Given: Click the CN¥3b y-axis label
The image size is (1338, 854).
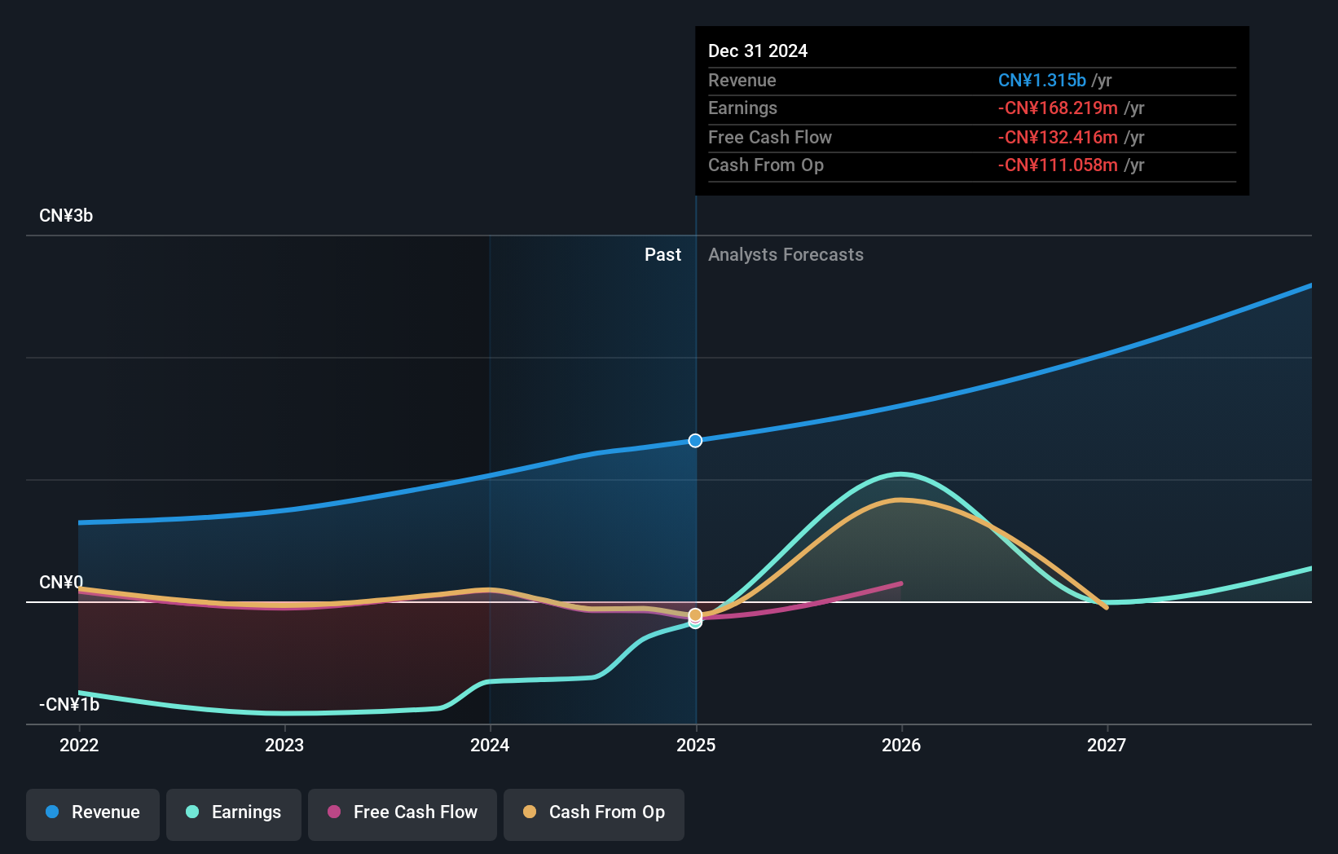Looking at the screenshot, I should (66, 216).
